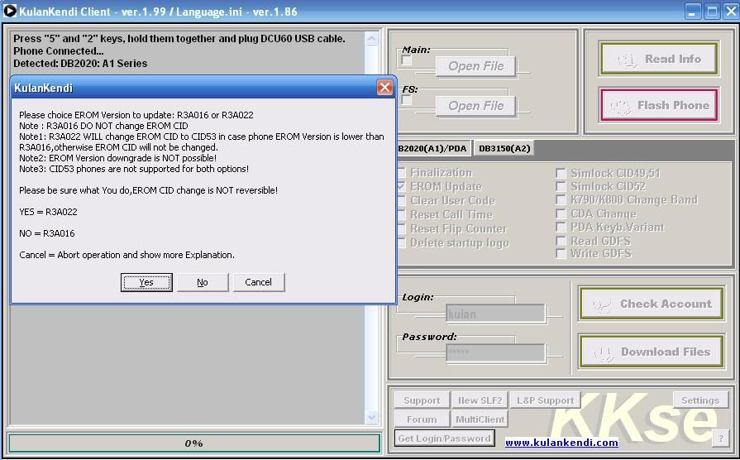
Task: Open the Settings button
Action: click(699, 400)
